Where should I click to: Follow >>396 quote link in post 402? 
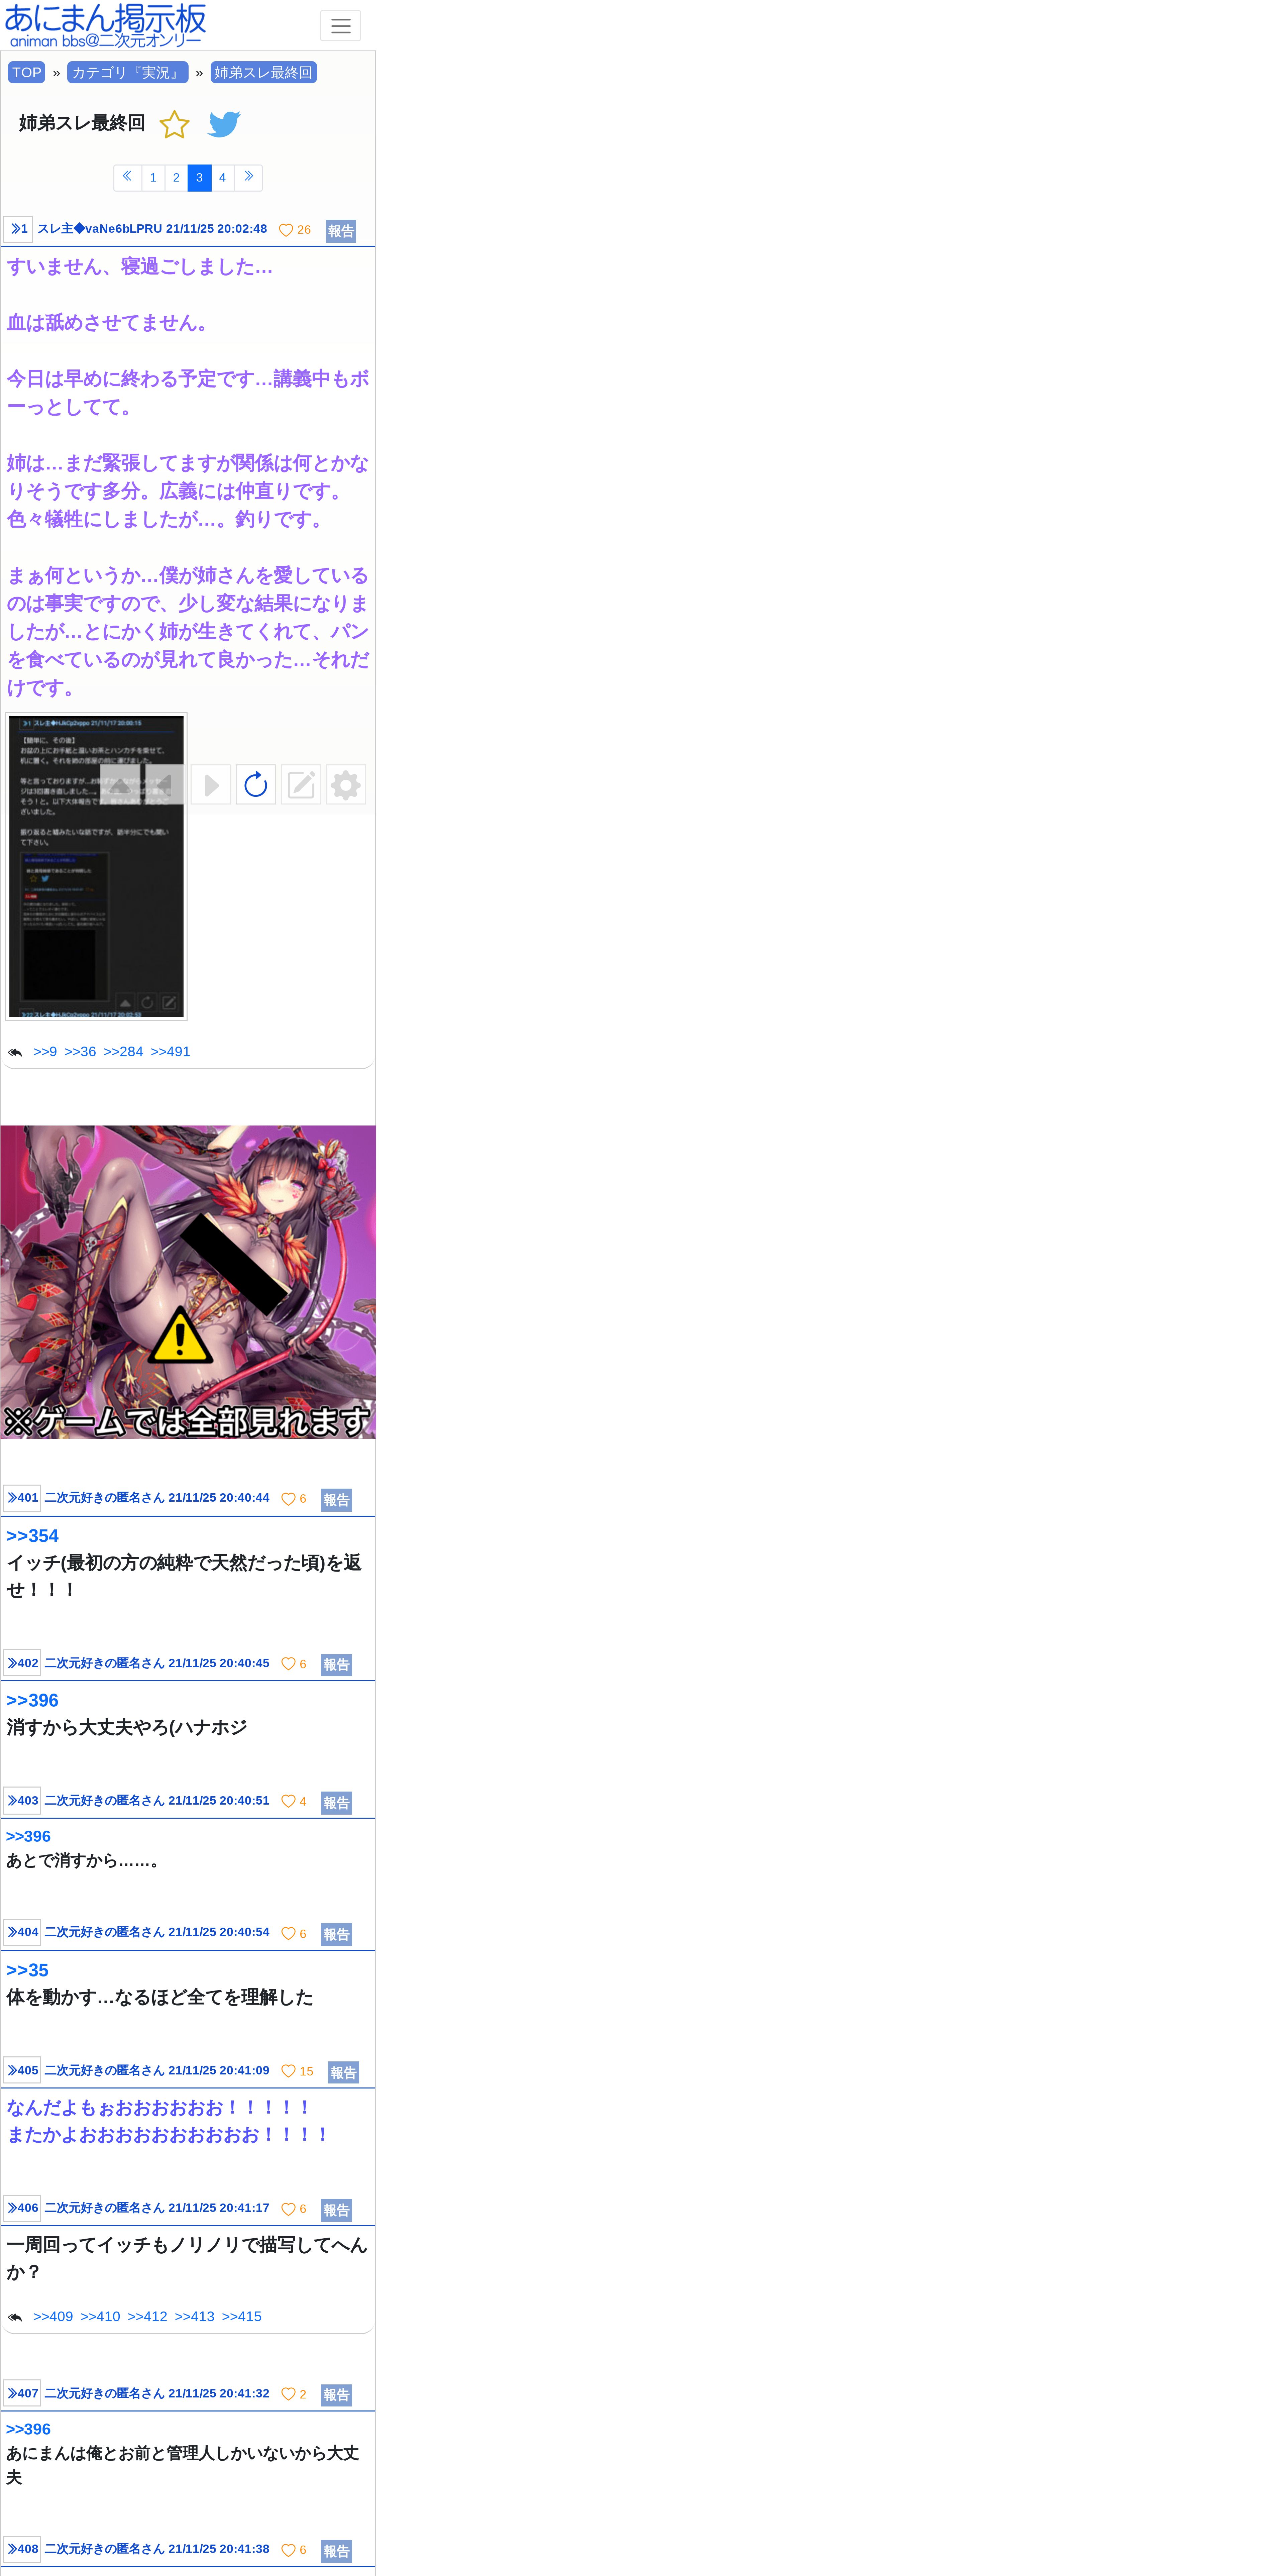(32, 1700)
